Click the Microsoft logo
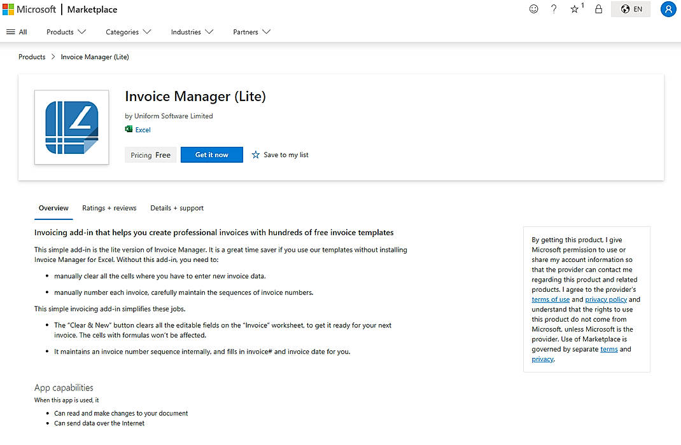The width and height of the screenshot is (681, 445). [x=29, y=9]
